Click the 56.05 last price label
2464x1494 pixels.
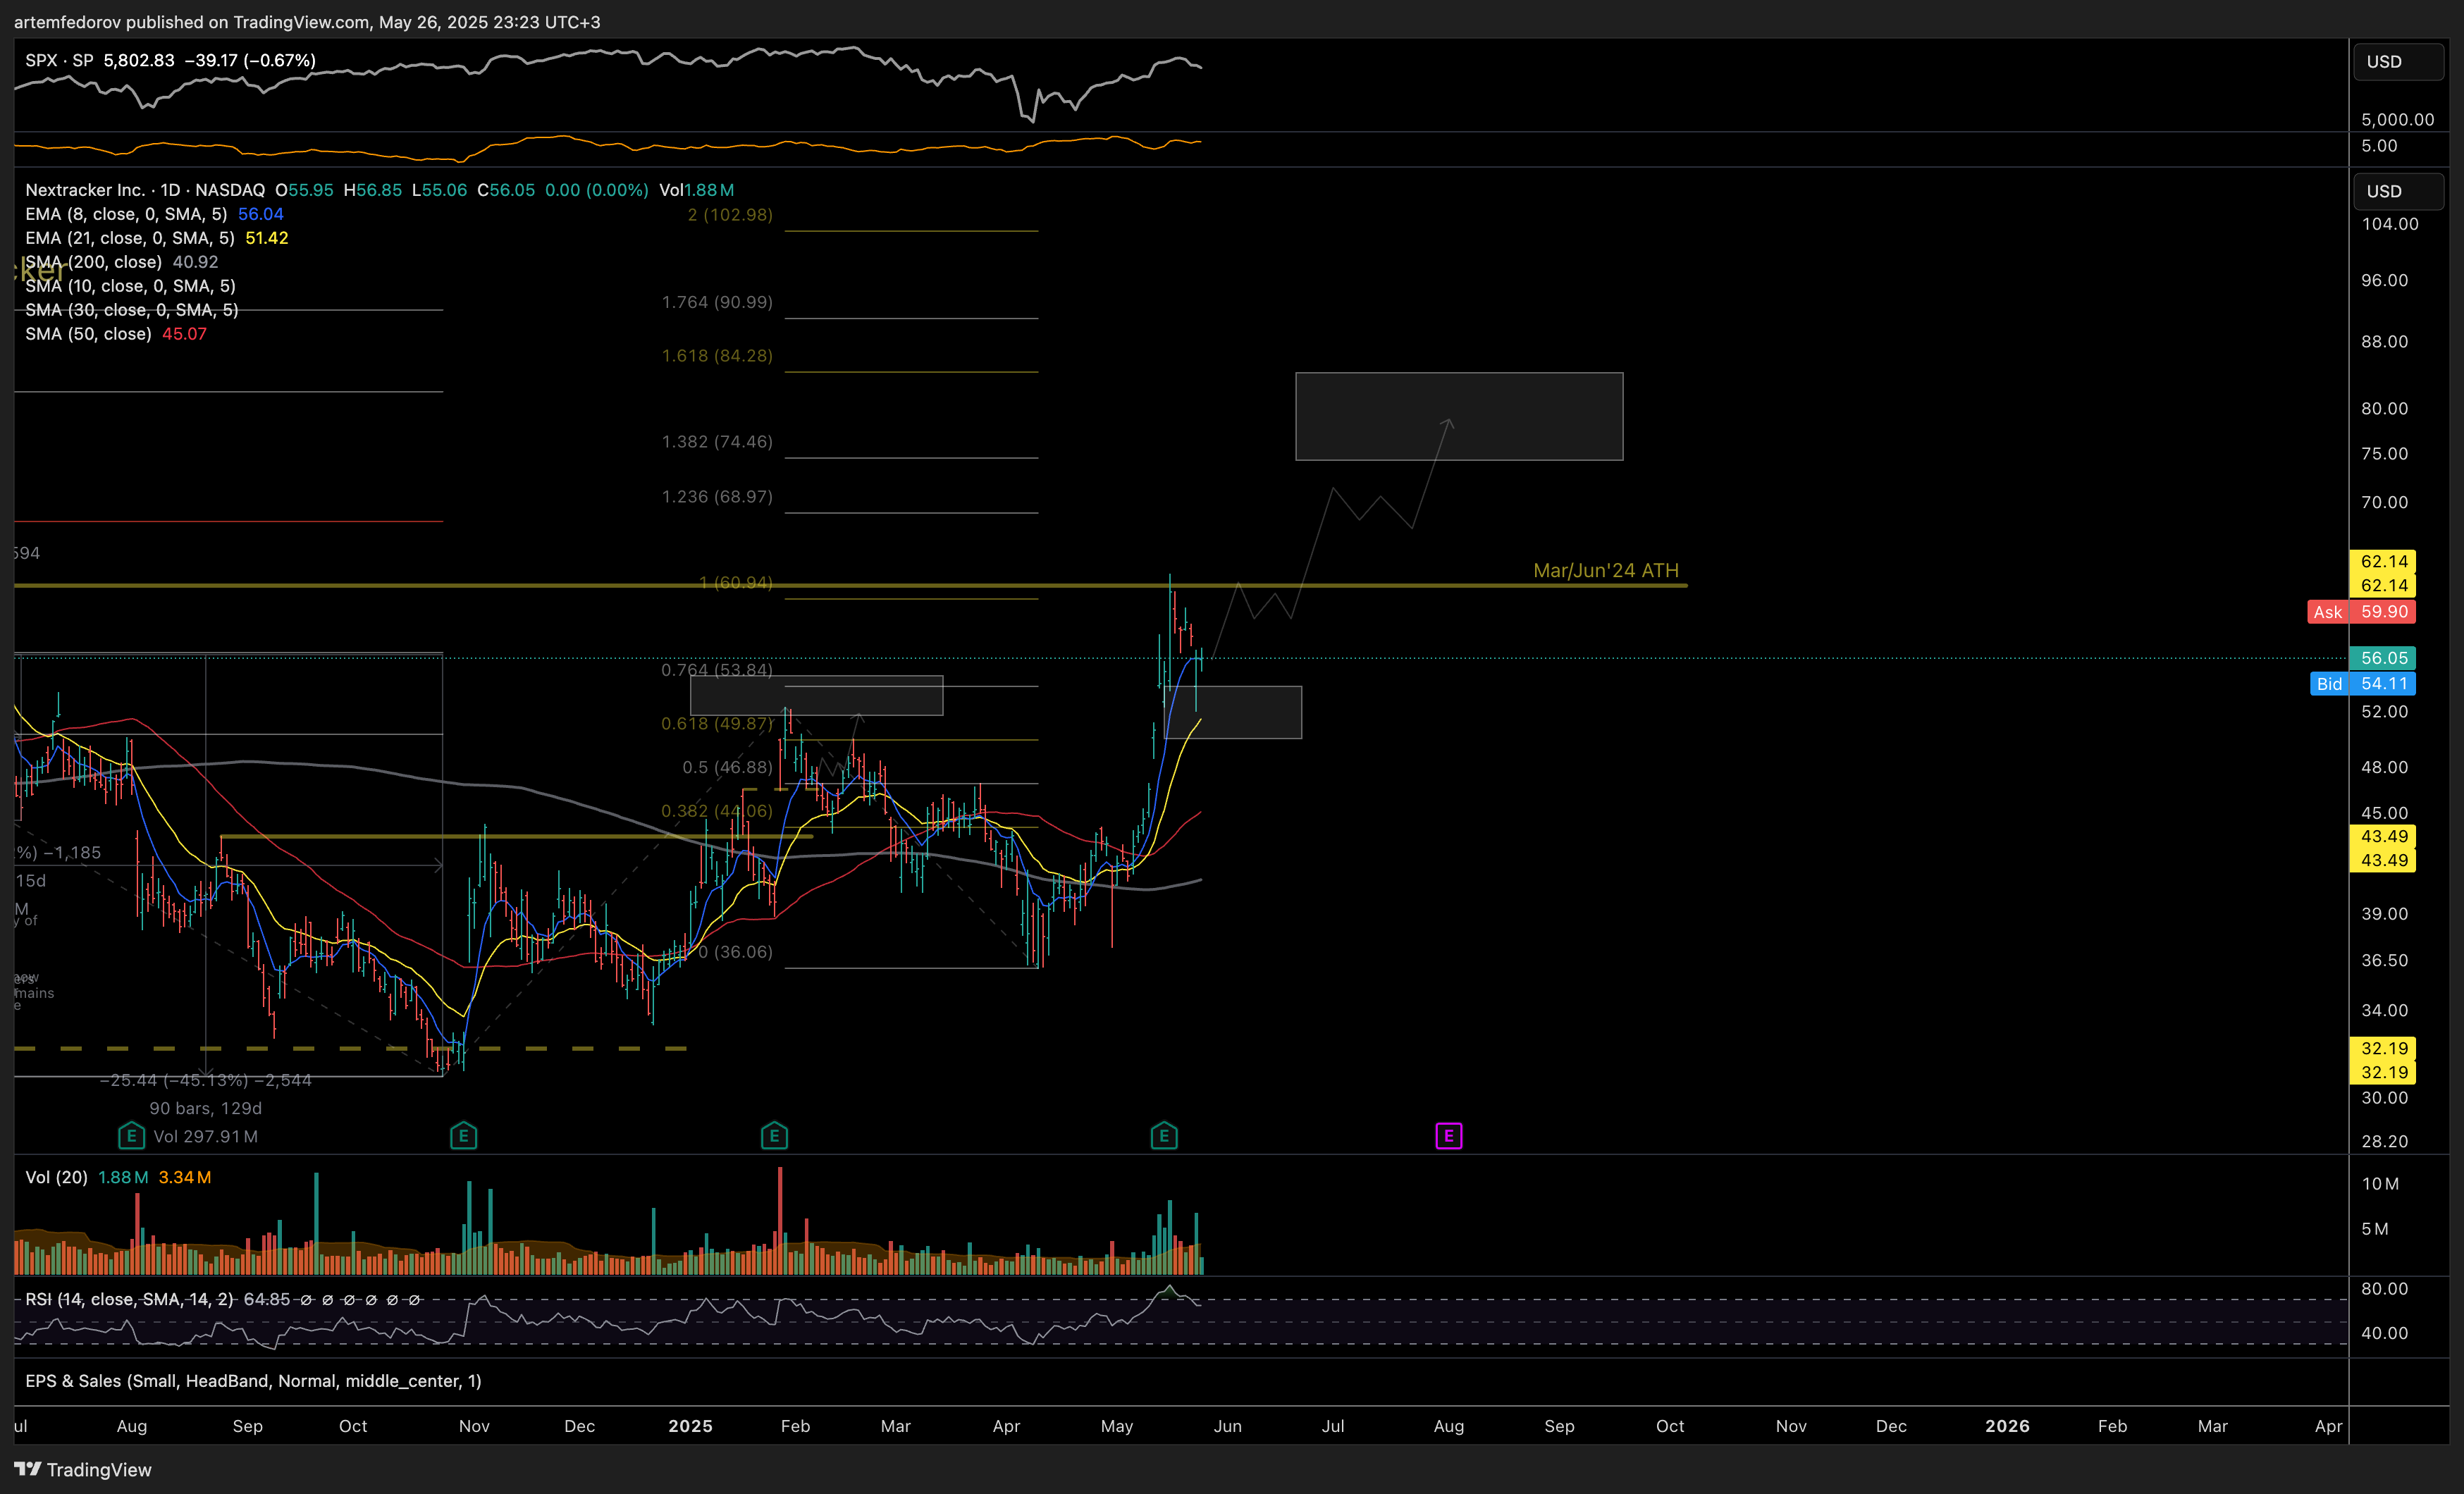(x=2382, y=658)
